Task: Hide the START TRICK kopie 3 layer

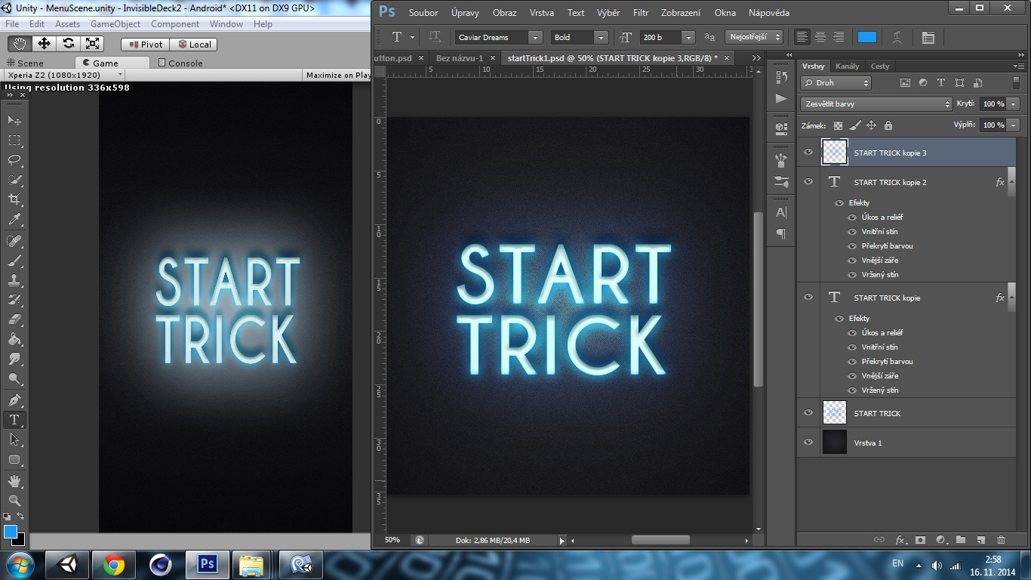Action: click(x=808, y=153)
